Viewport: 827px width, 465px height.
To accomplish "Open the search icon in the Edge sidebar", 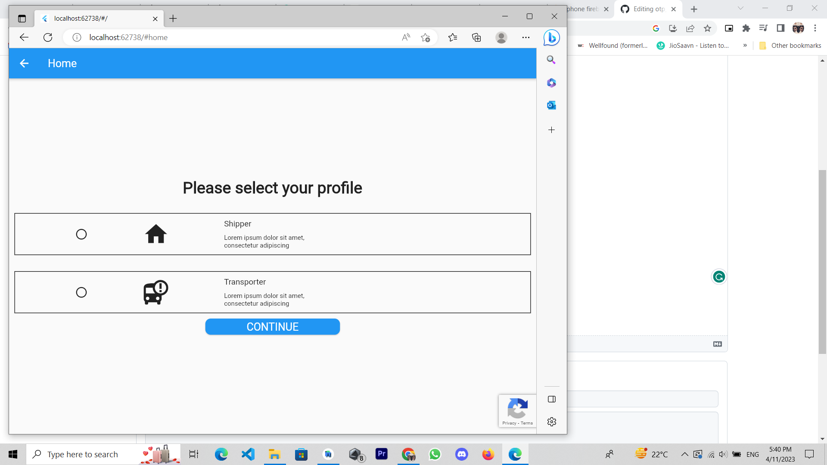I will (551, 59).
